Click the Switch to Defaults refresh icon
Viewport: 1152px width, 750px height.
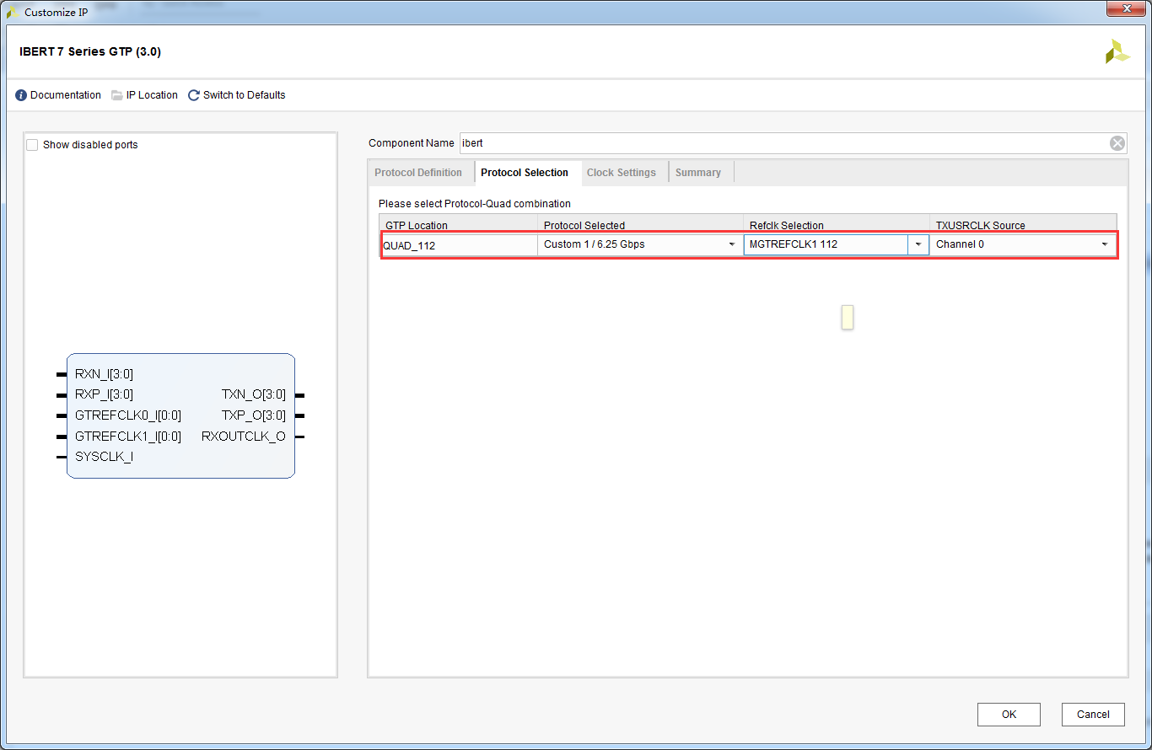pyautogui.click(x=194, y=95)
